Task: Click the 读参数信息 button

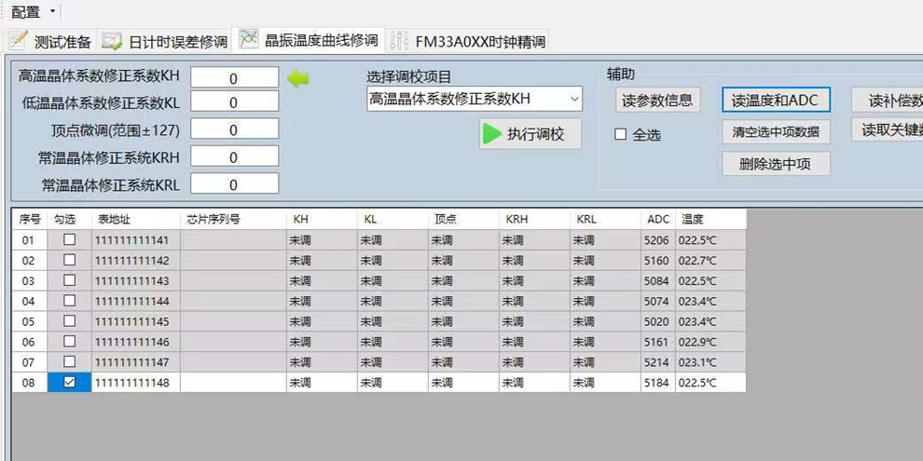Action: 657,101
